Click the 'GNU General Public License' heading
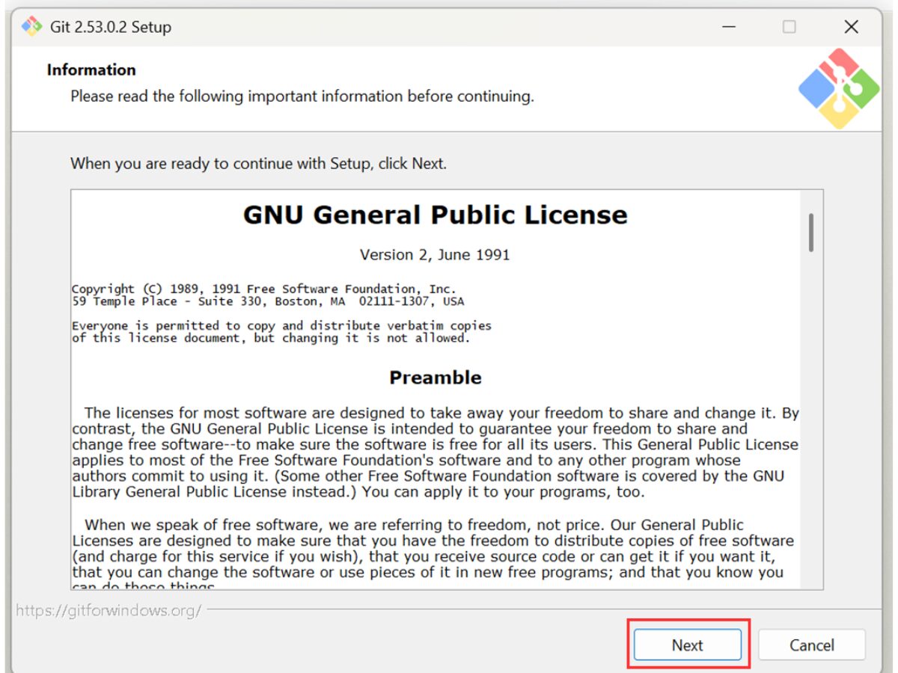898x673 pixels. click(x=435, y=215)
